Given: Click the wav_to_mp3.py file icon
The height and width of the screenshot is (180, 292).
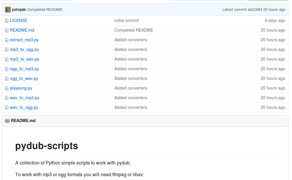Looking at the screenshot, I should tap(6, 98).
